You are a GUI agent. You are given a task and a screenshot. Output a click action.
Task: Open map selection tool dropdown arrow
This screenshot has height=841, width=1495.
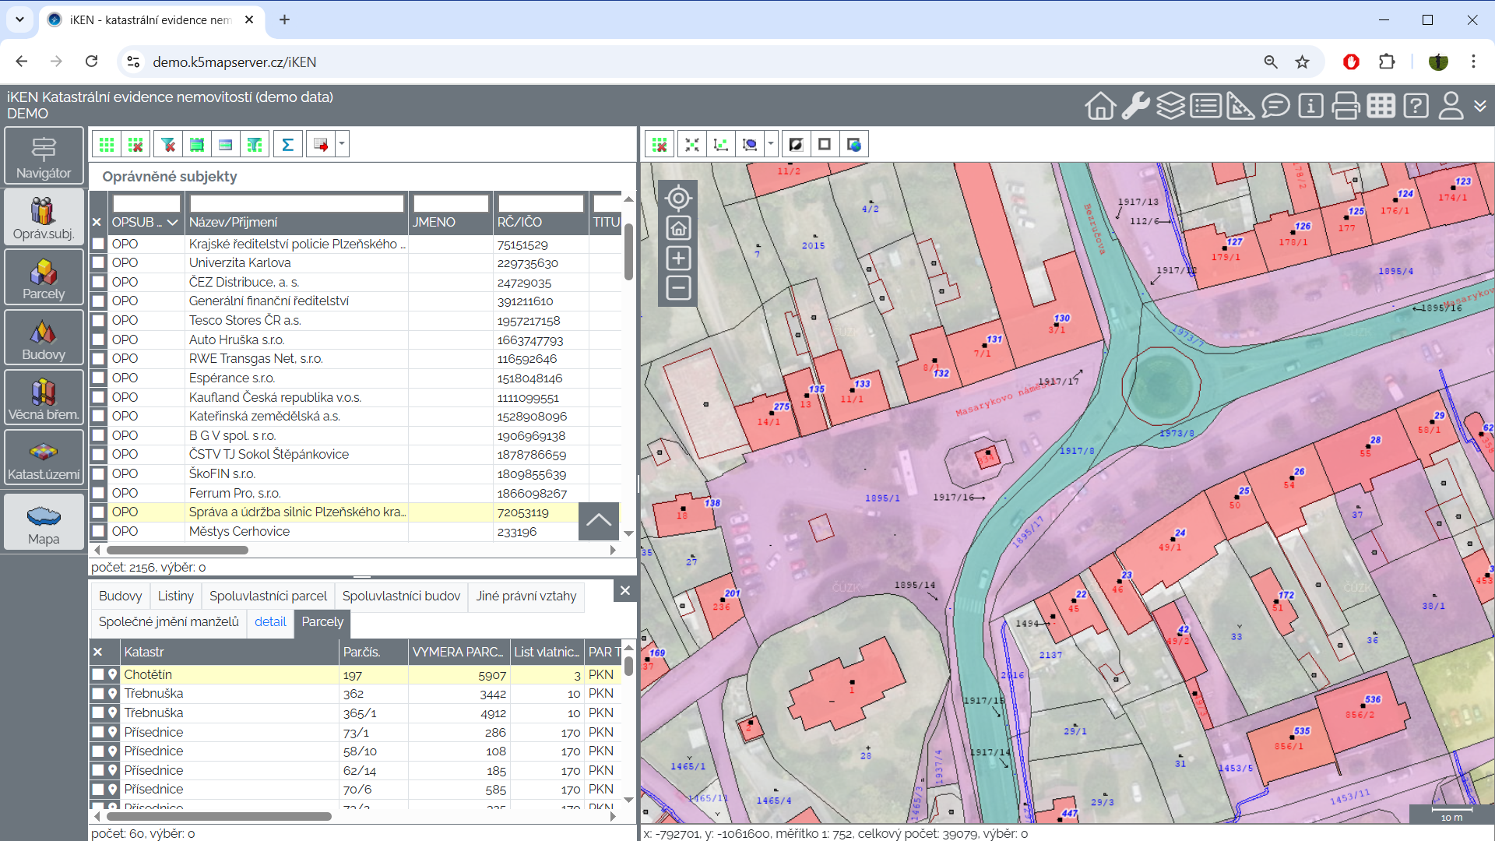pos(771,144)
